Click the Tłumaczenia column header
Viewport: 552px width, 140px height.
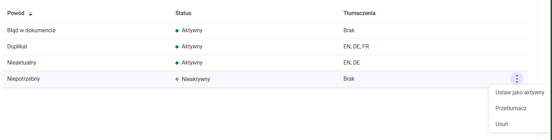click(359, 13)
